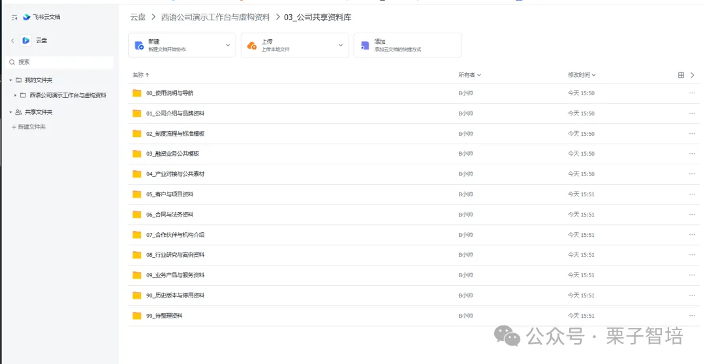Collapse the 共享文件夹 tree arrow
This screenshot has width=705, height=364.
pyautogui.click(x=11, y=112)
